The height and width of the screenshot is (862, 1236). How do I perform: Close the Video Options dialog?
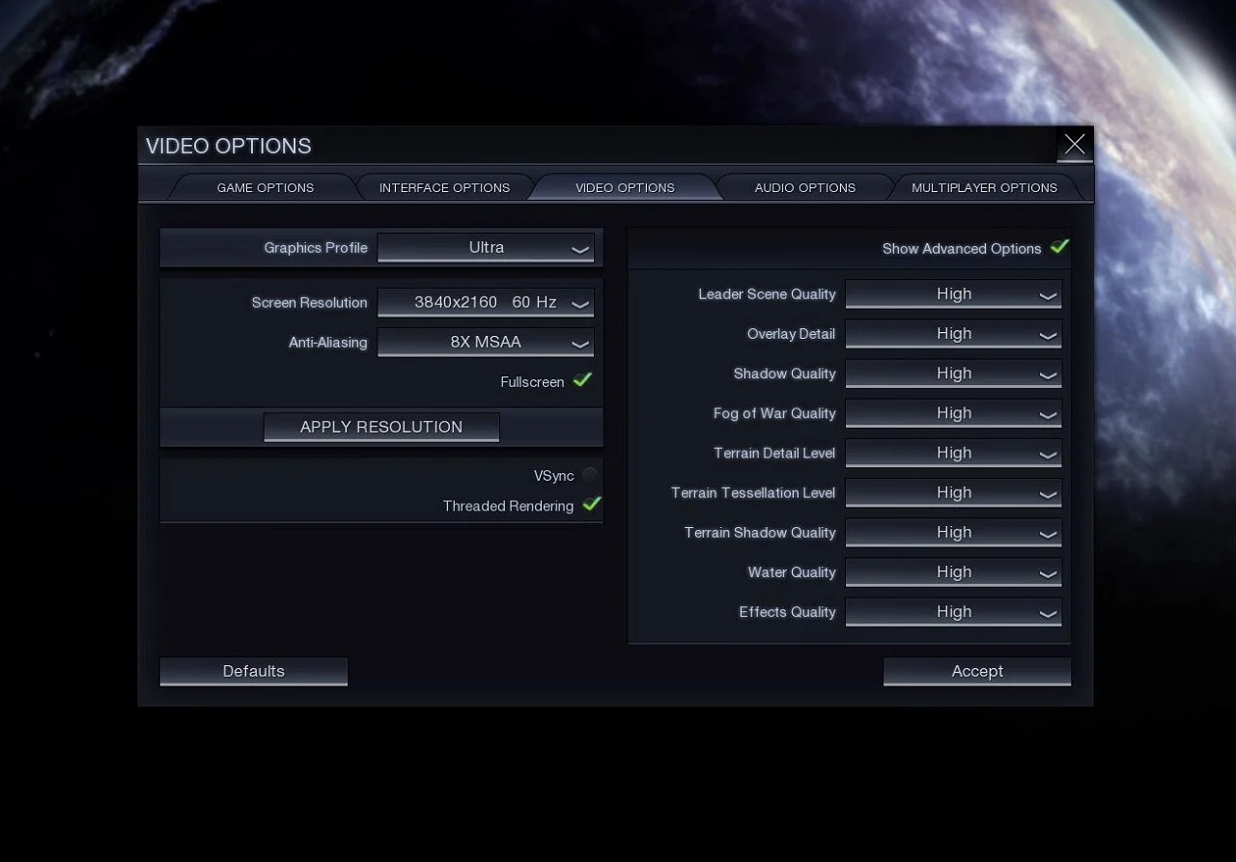click(x=1075, y=145)
